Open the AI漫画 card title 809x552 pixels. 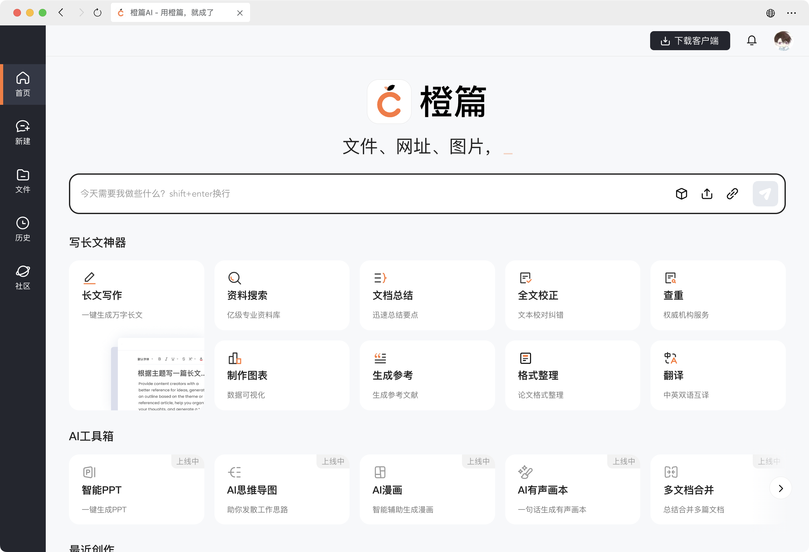tap(387, 490)
